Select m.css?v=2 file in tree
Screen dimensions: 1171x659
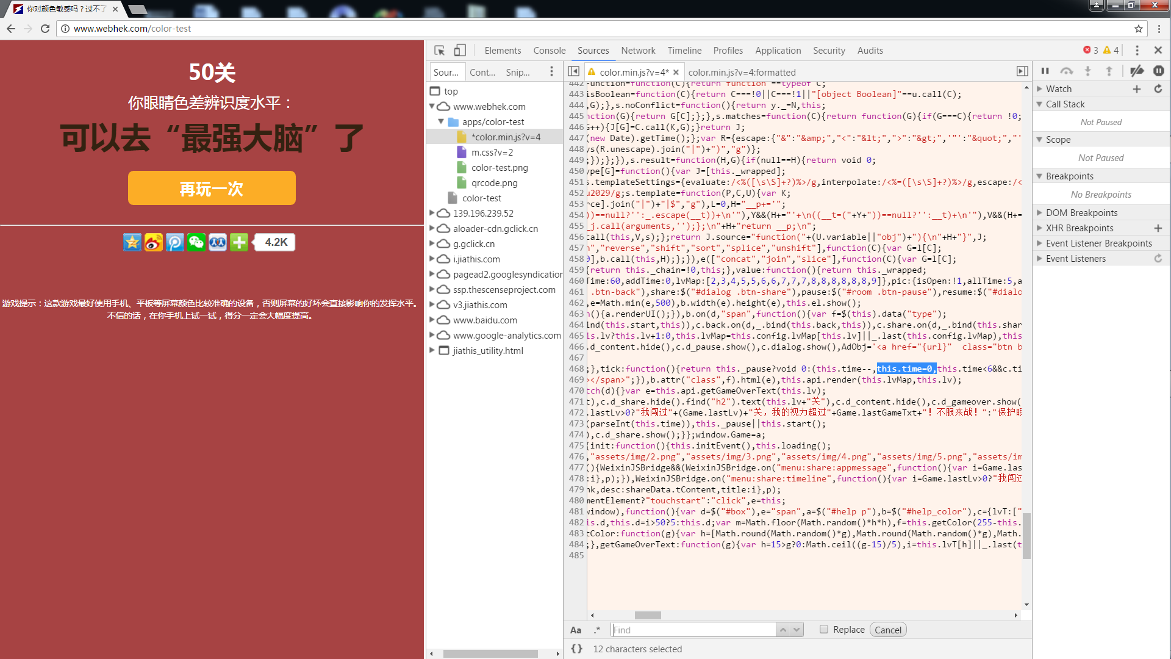point(492,152)
